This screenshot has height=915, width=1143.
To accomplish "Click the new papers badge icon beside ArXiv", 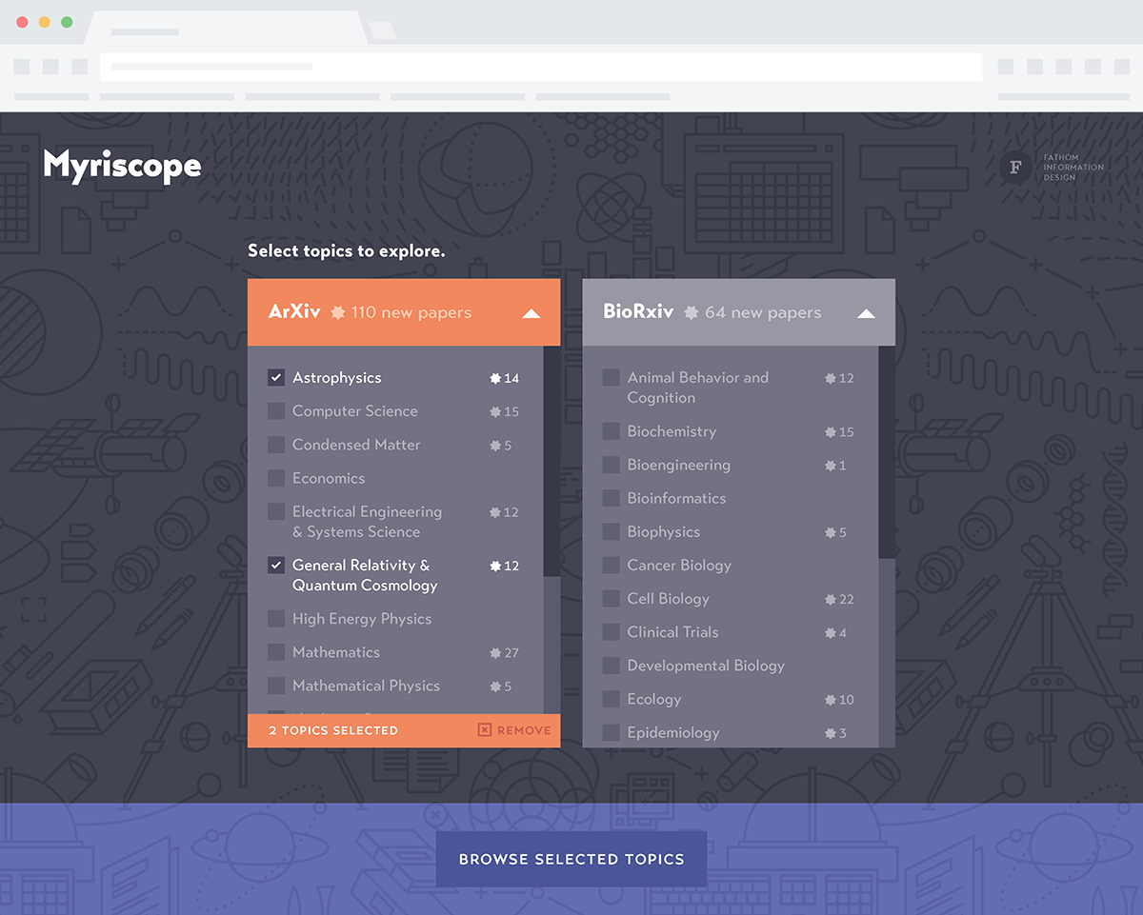I will coord(337,312).
